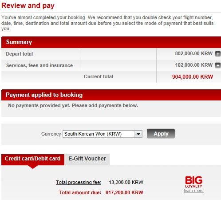Image resolution: width=221 pixels, height=200 pixels.
Task: Click the Currency field label
Action: [x=51, y=134]
